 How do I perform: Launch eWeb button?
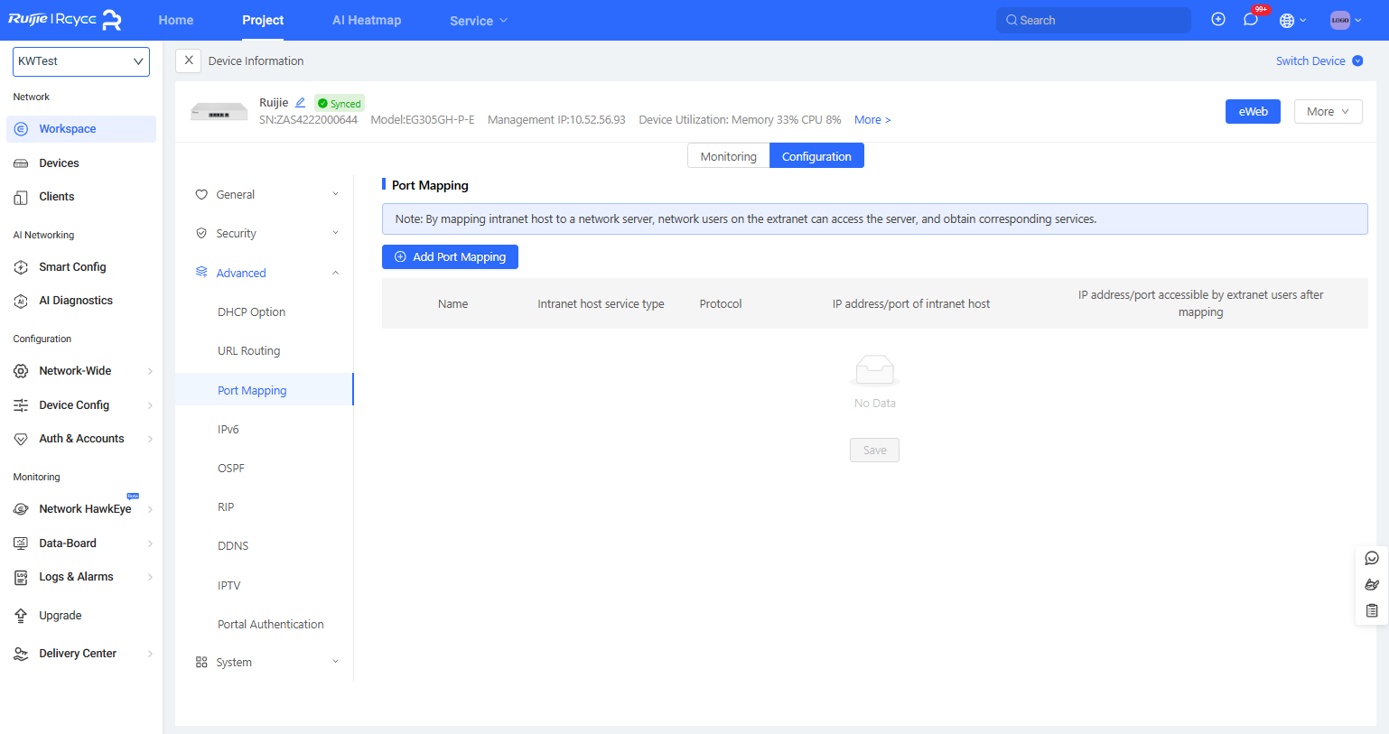click(1253, 112)
